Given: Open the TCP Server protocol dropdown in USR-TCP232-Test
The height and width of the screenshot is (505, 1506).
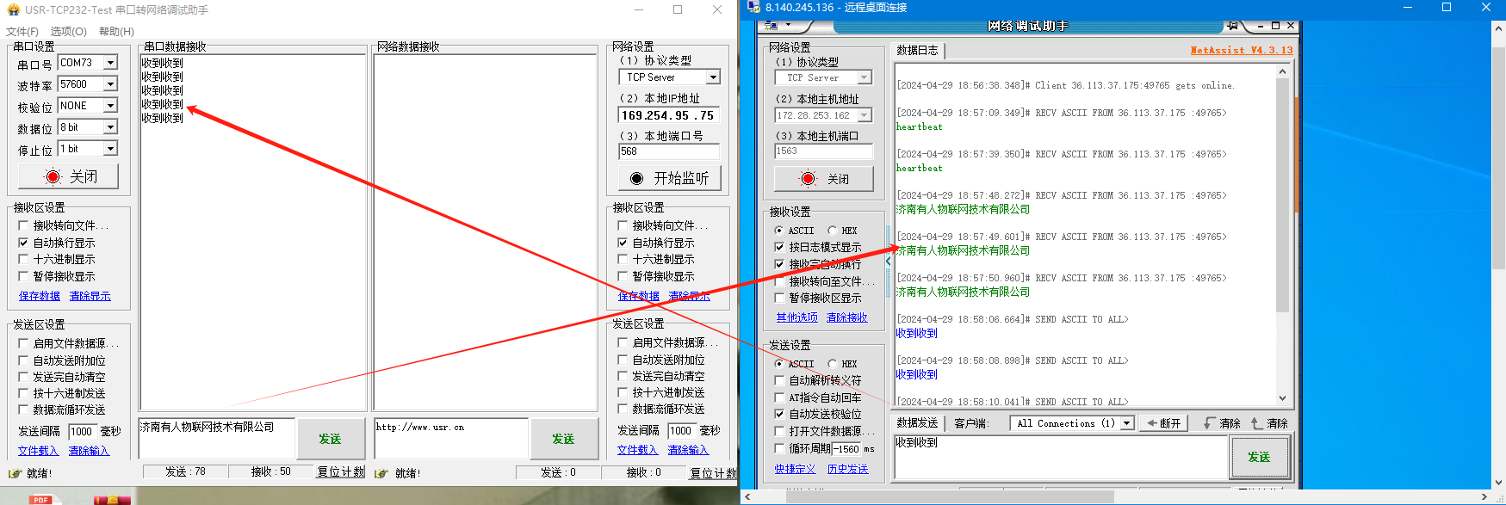Looking at the screenshot, I should [713, 77].
